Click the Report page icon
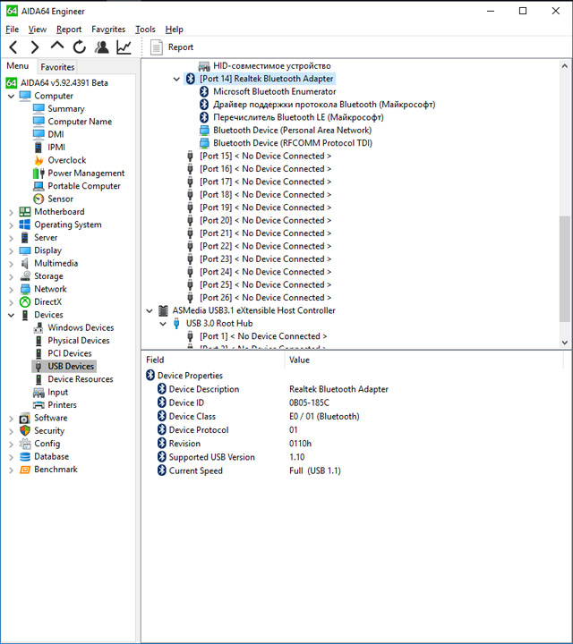The width and height of the screenshot is (573, 644). (156, 47)
